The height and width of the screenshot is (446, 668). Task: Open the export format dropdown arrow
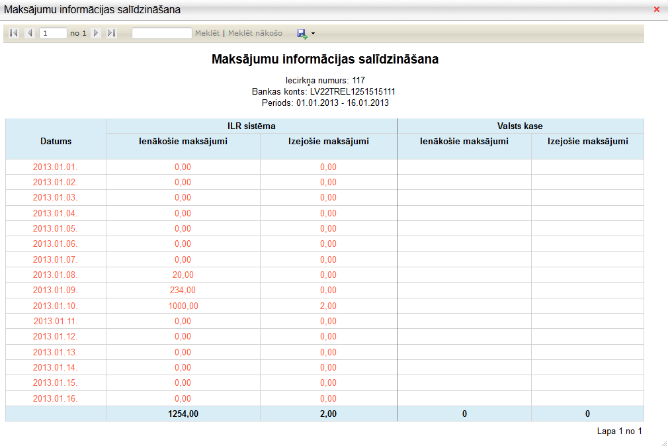coord(313,33)
